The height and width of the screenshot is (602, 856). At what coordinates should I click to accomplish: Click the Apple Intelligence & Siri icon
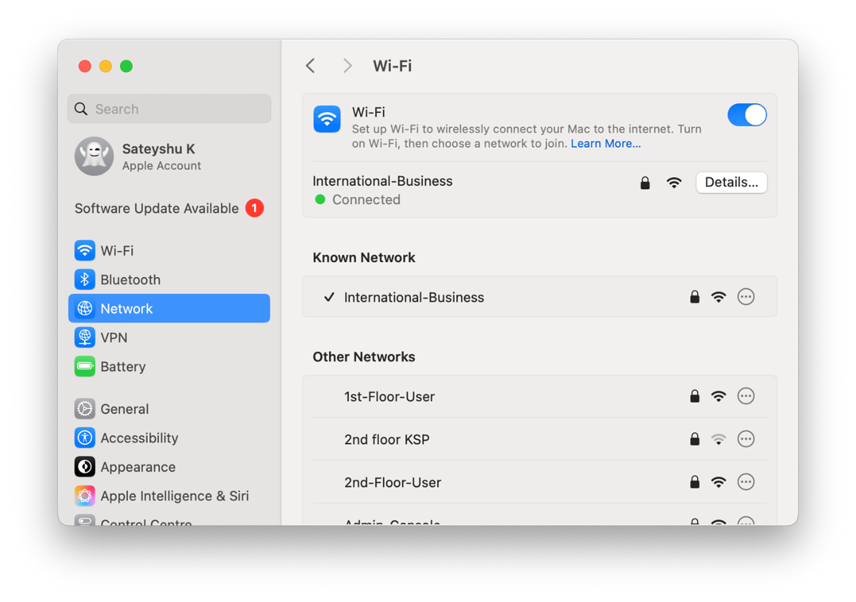point(84,496)
